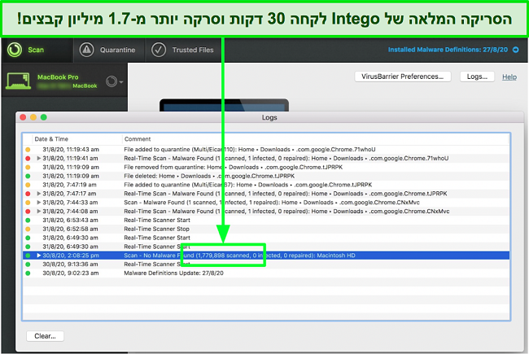Click the circular Scan icon
529x354 pixels.
click(x=15, y=50)
